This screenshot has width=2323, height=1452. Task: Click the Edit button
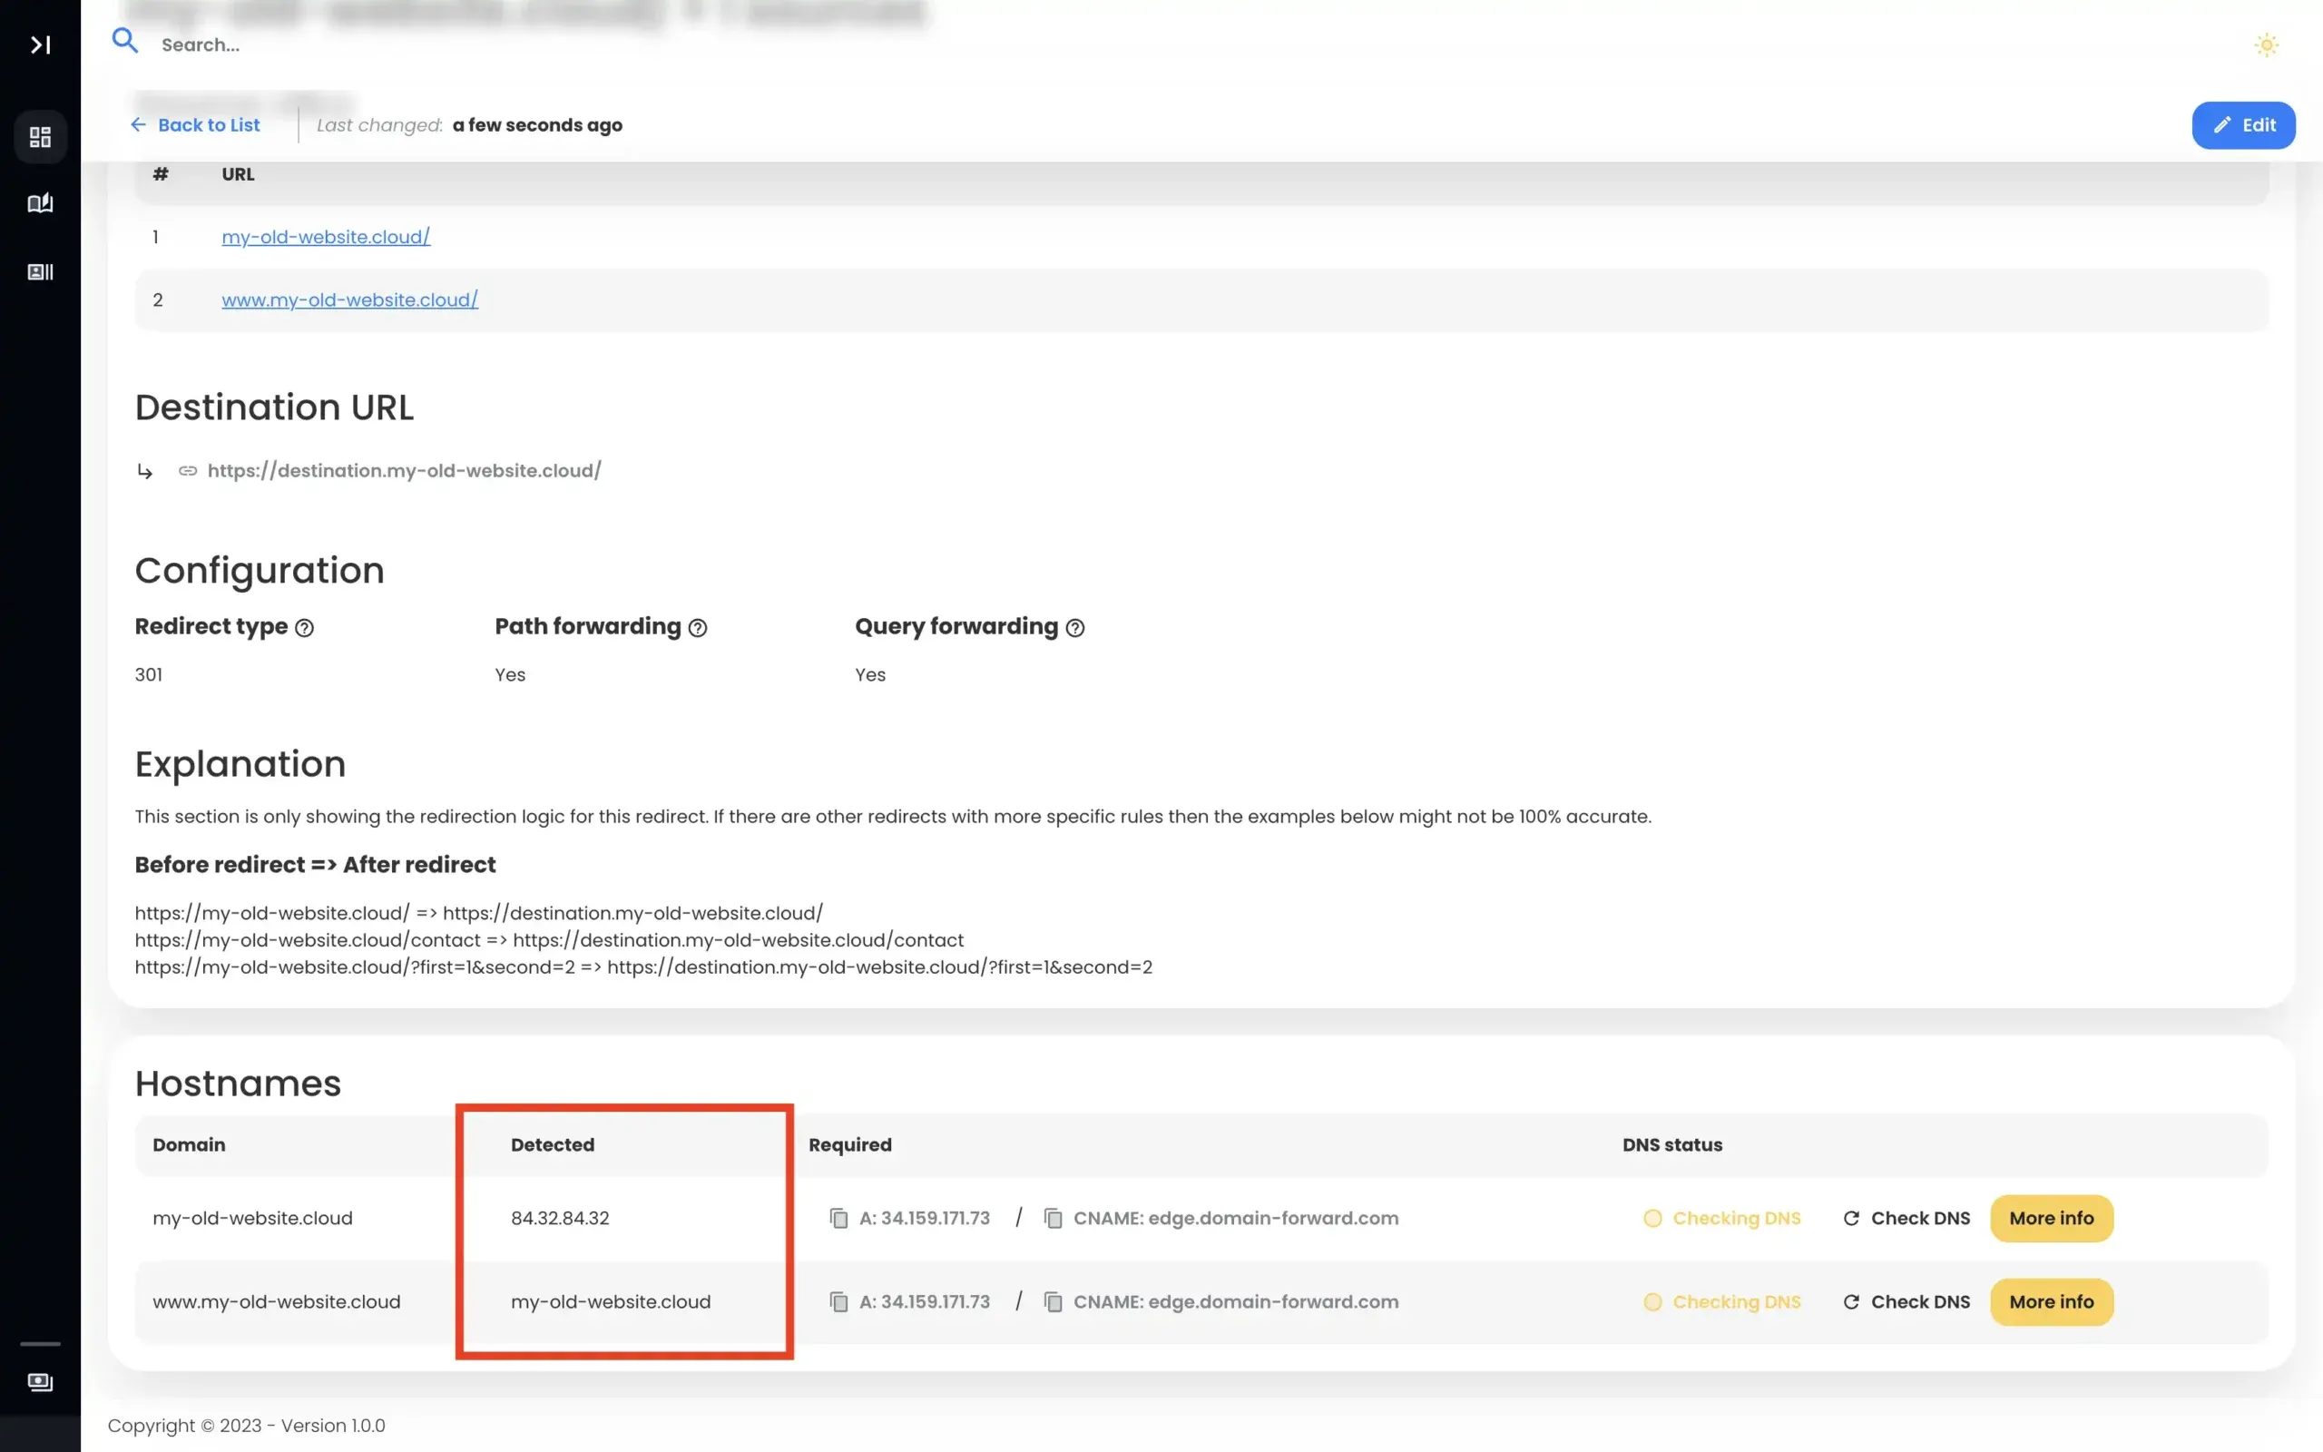coord(2244,125)
